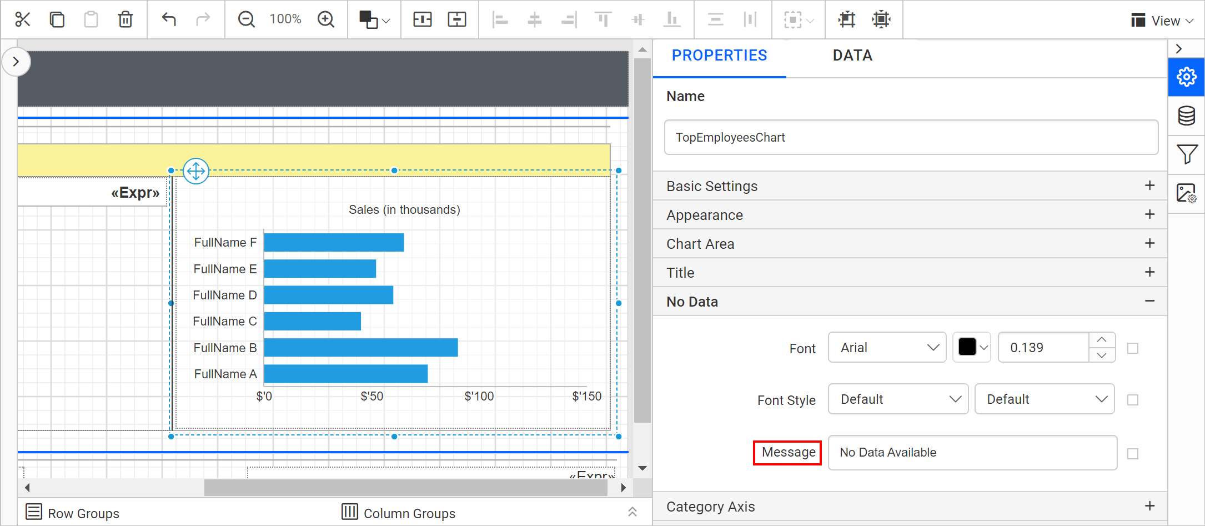Open the second Font Style Default dropdown

pos(1045,399)
